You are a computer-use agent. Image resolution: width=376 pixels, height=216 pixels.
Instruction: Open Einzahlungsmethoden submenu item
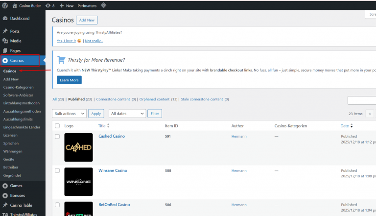[x=22, y=103]
